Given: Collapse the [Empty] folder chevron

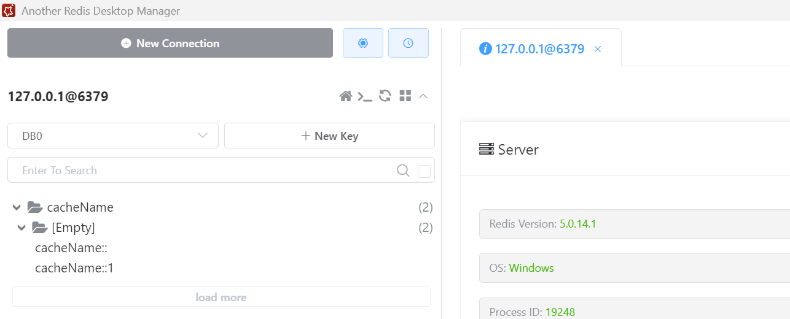Looking at the screenshot, I should click(22, 228).
